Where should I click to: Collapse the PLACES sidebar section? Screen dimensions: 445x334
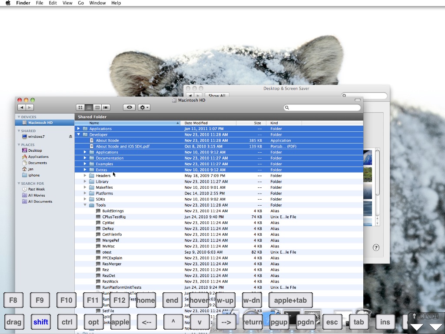pos(19,145)
